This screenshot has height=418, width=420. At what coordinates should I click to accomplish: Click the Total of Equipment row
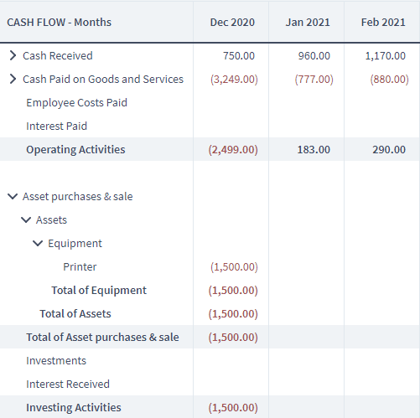pyautogui.click(x=210, y=290)
